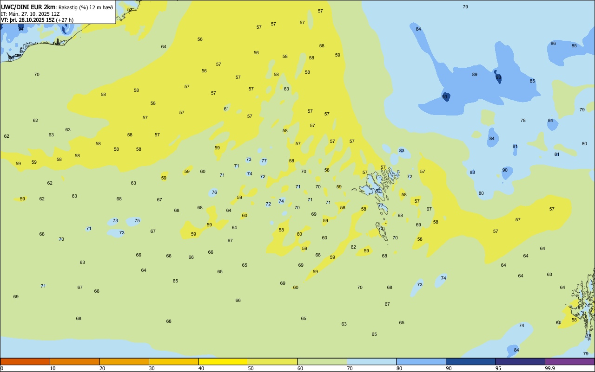Click the 'VT: þri. 28.10.2025 15Z' line
595x372 pixels.
pos(28,20)
